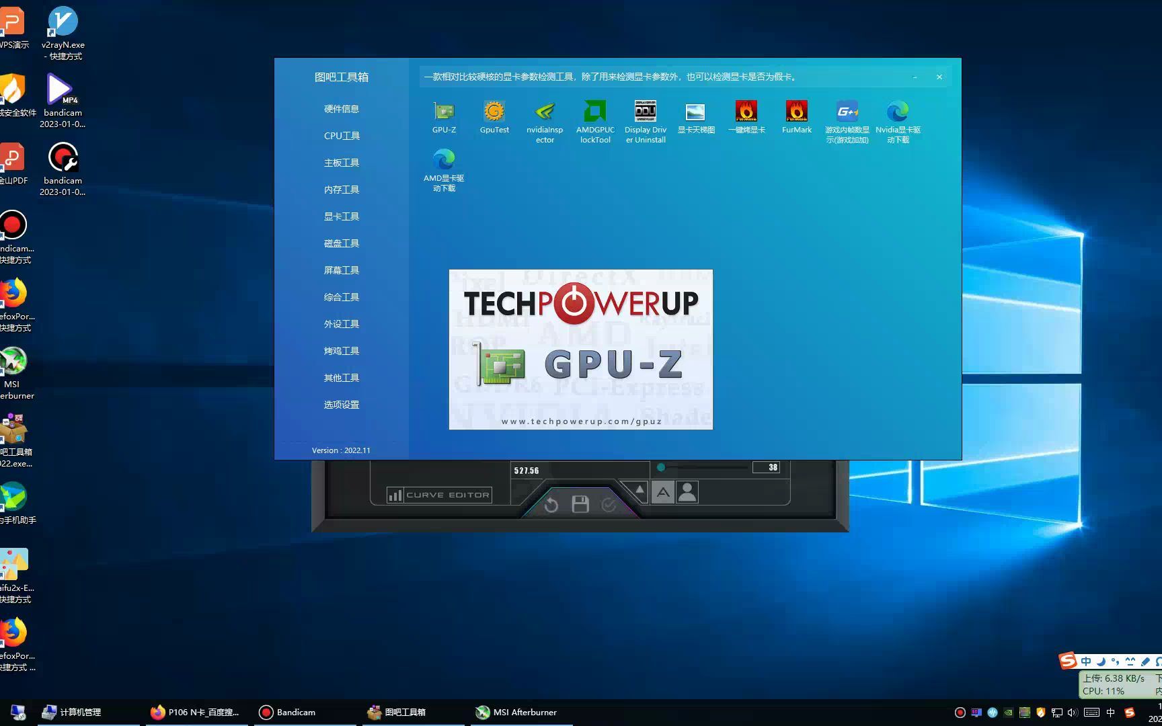
Task: Open the bandicam MP4 video file icon
Action: 63,101
